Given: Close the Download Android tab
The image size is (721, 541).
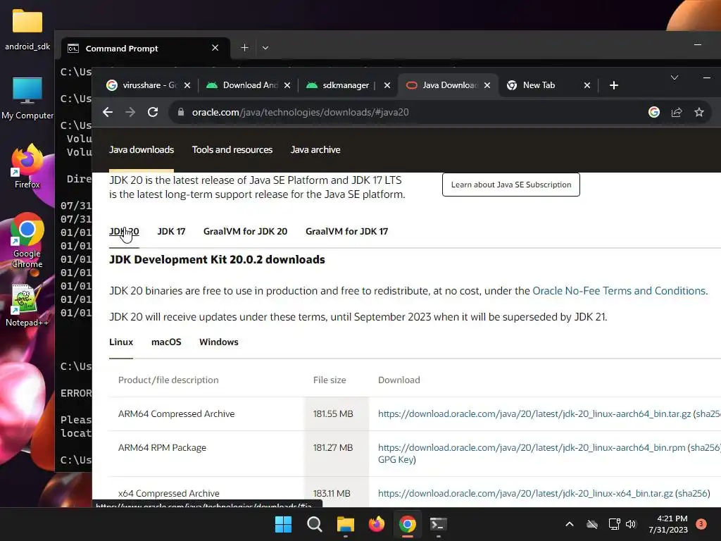Looking at the screenshot, I should (287, 85).
